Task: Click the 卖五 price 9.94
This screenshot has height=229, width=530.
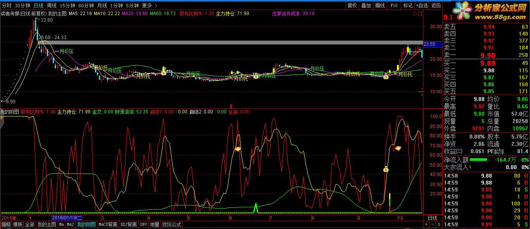Action: 489,27
